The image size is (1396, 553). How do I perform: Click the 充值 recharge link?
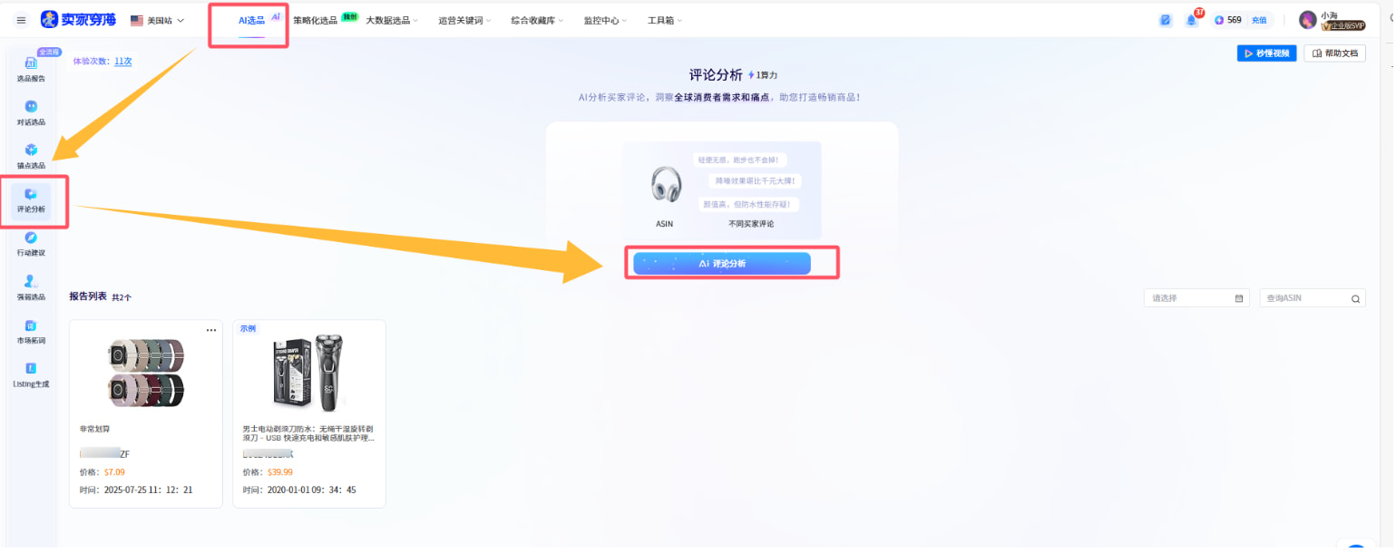click(1261, 19)
